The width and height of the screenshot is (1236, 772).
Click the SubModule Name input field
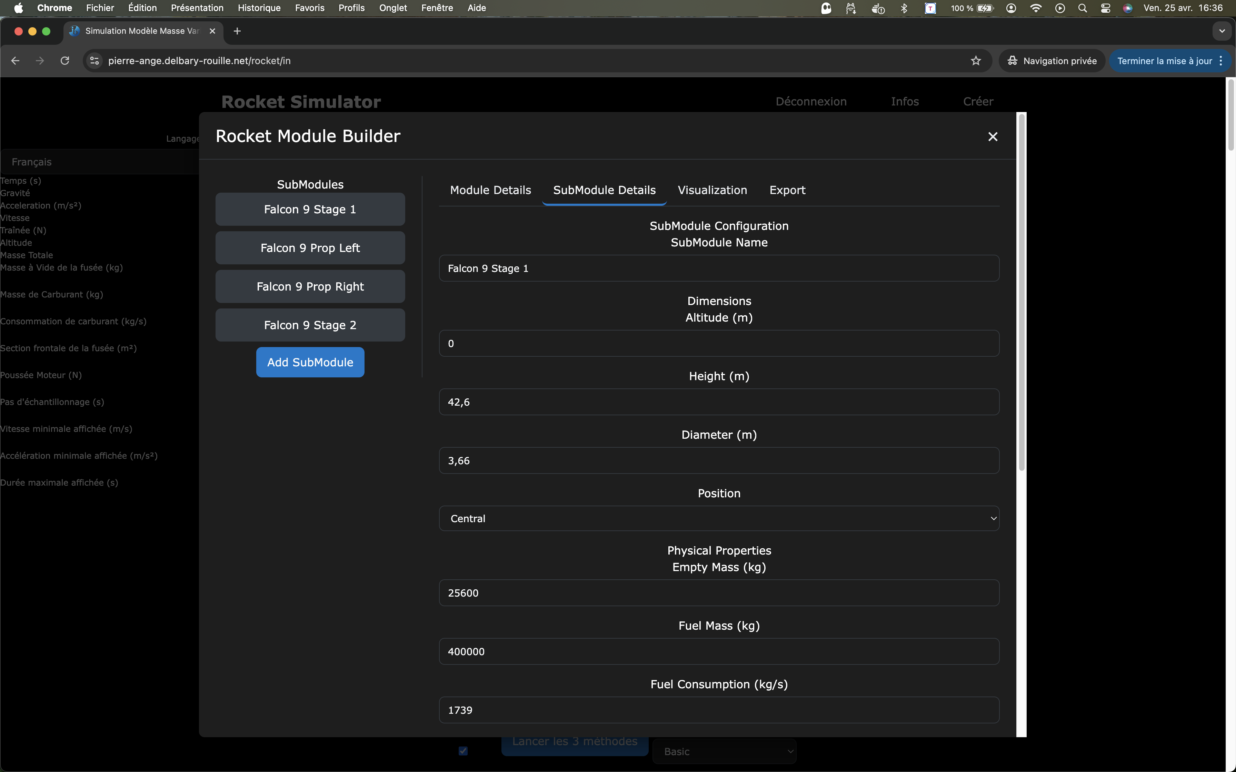[719, 268]
